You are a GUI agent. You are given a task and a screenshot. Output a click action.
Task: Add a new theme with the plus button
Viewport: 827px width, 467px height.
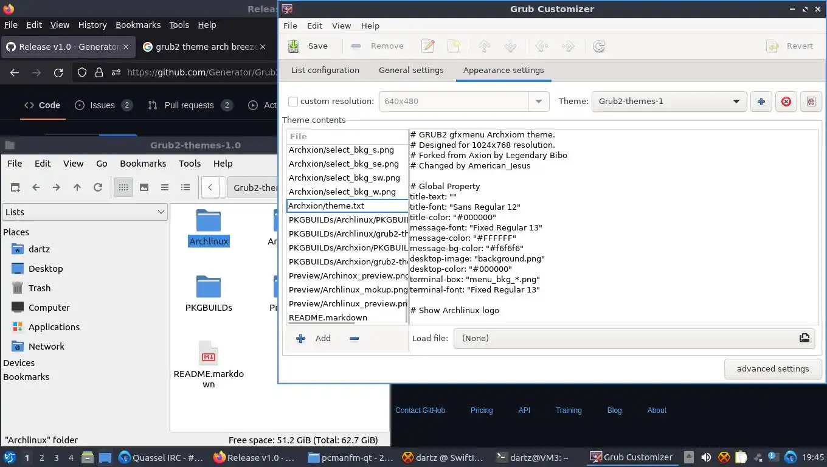coord(761,102)
